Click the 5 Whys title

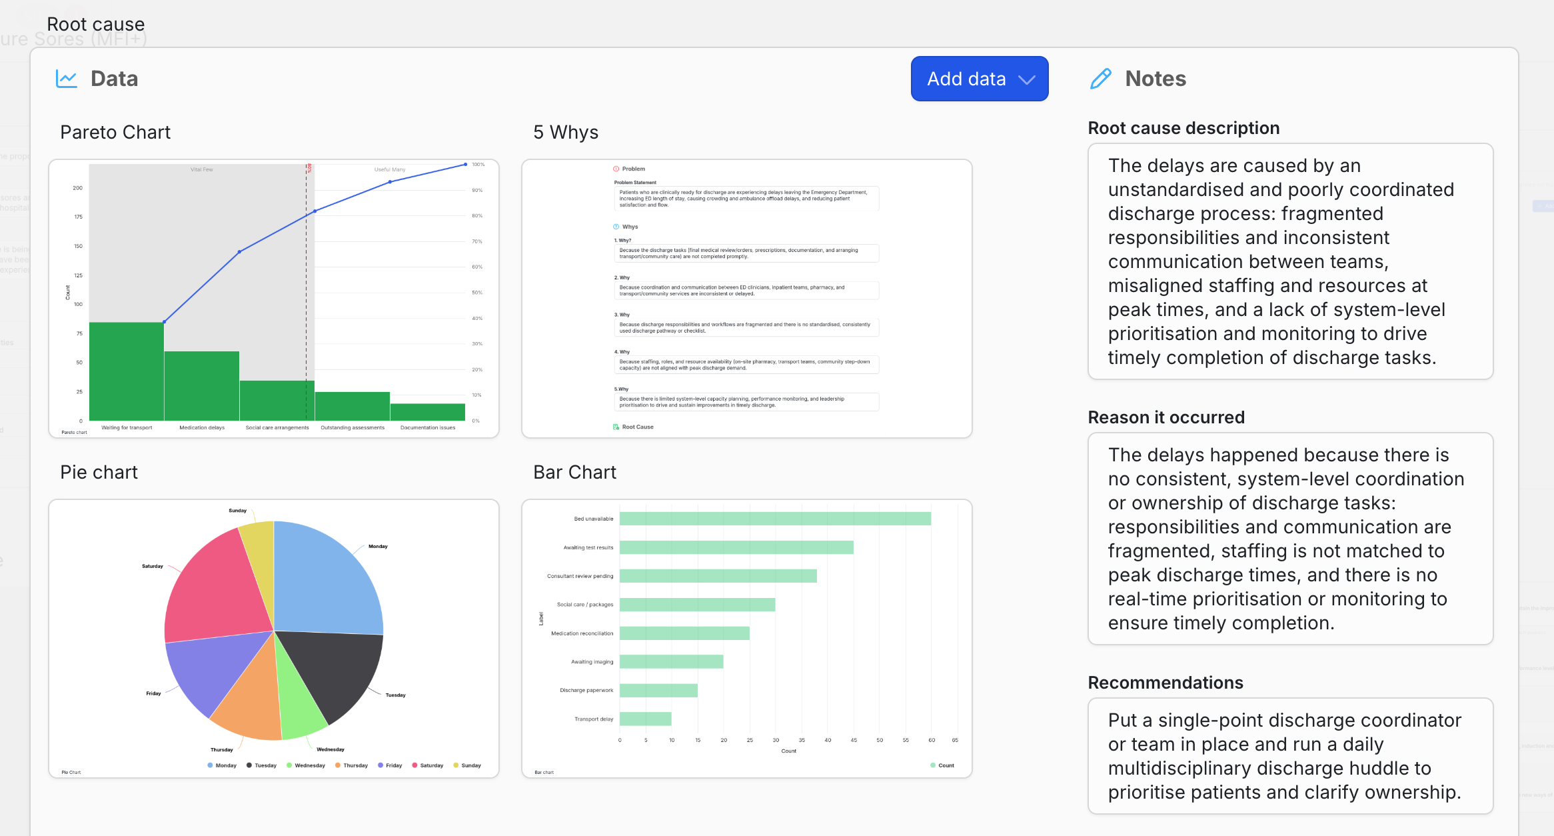click(566, 132)
